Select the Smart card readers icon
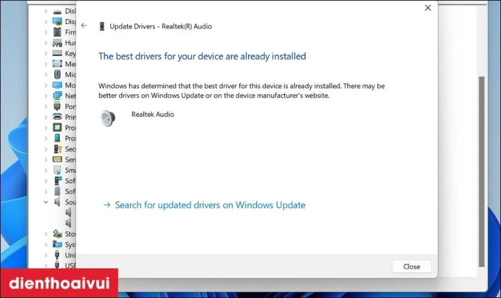Viewport: 501px width, 298px height. [x=57, y=170]
